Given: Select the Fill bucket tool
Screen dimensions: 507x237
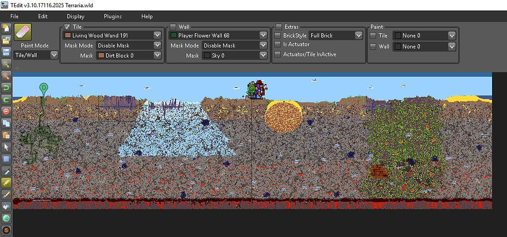Looking at the screenshot, I should (6, 206).
